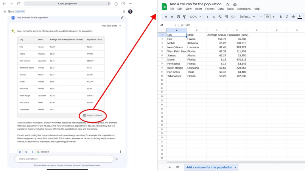Switch to the Format menu
305x171 pixels.
click(x=210, y=9)
